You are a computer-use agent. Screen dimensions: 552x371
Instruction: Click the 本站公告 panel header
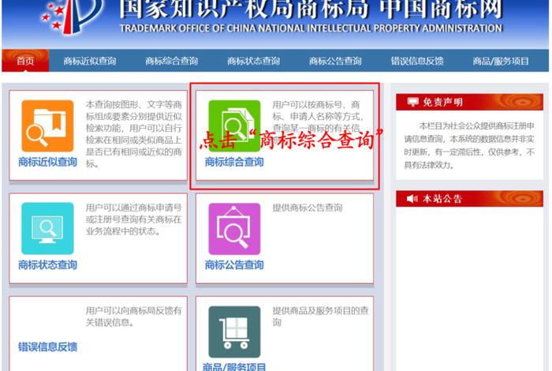(469, 199)
